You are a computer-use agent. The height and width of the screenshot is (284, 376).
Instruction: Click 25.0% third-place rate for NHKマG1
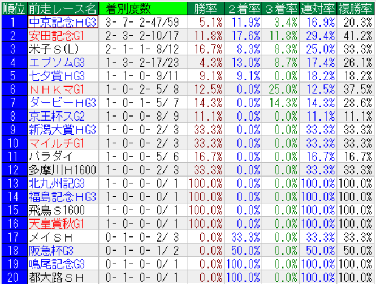pos(283,89)
